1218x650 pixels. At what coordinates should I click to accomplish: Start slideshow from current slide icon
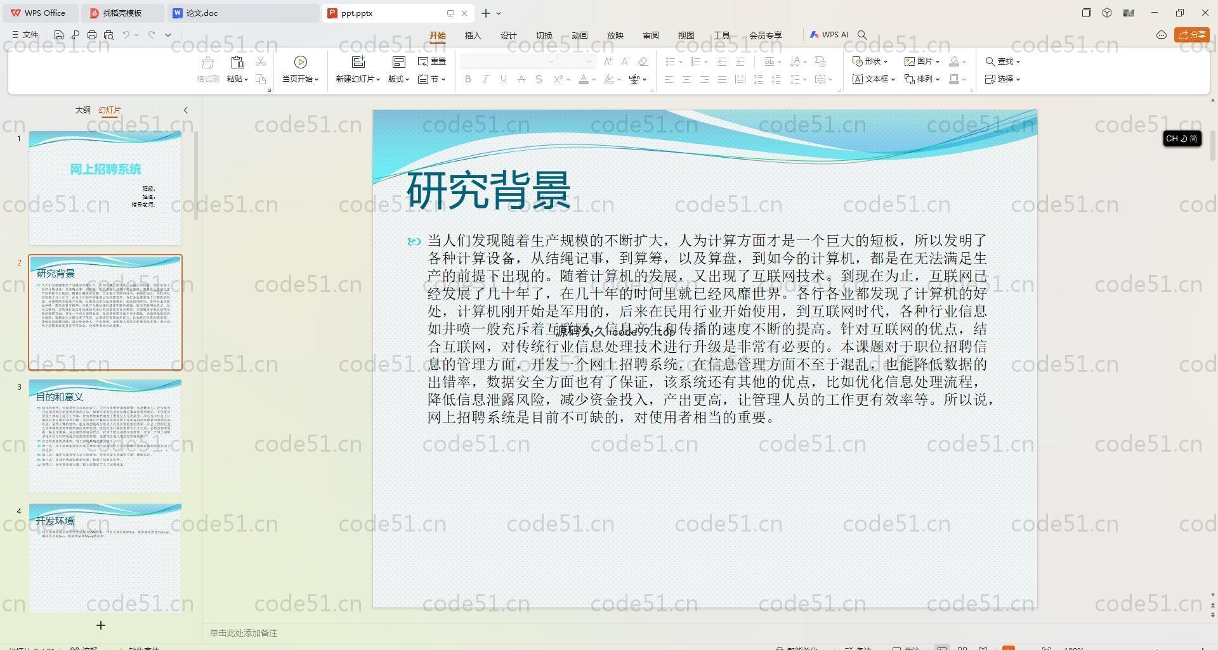301,62
